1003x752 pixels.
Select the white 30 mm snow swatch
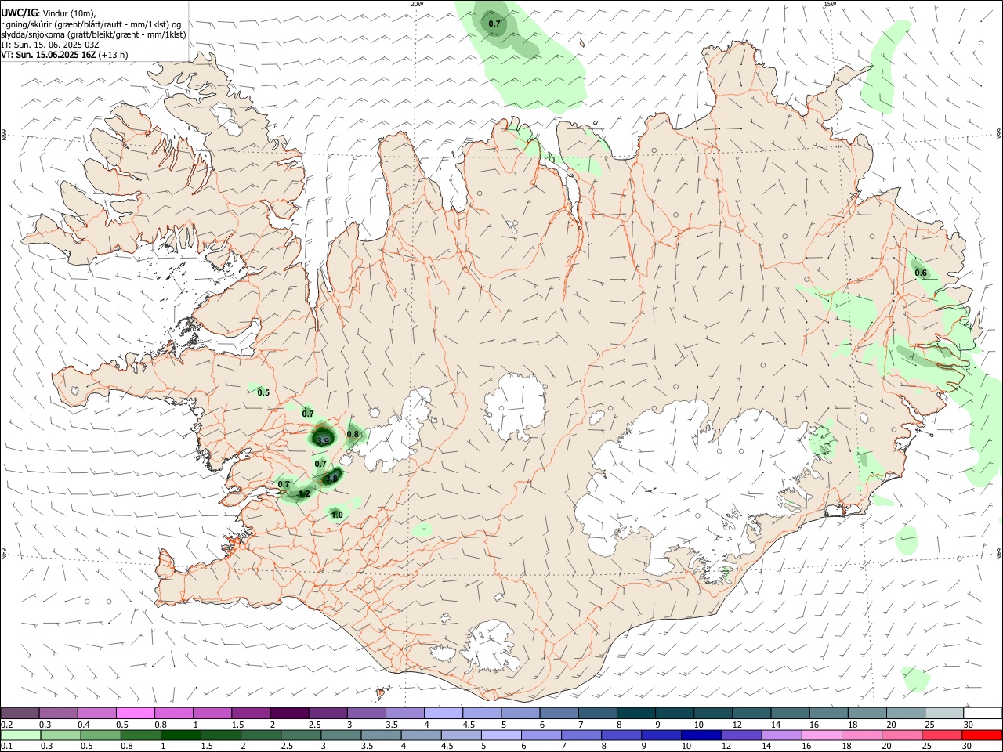pos(983,714)
